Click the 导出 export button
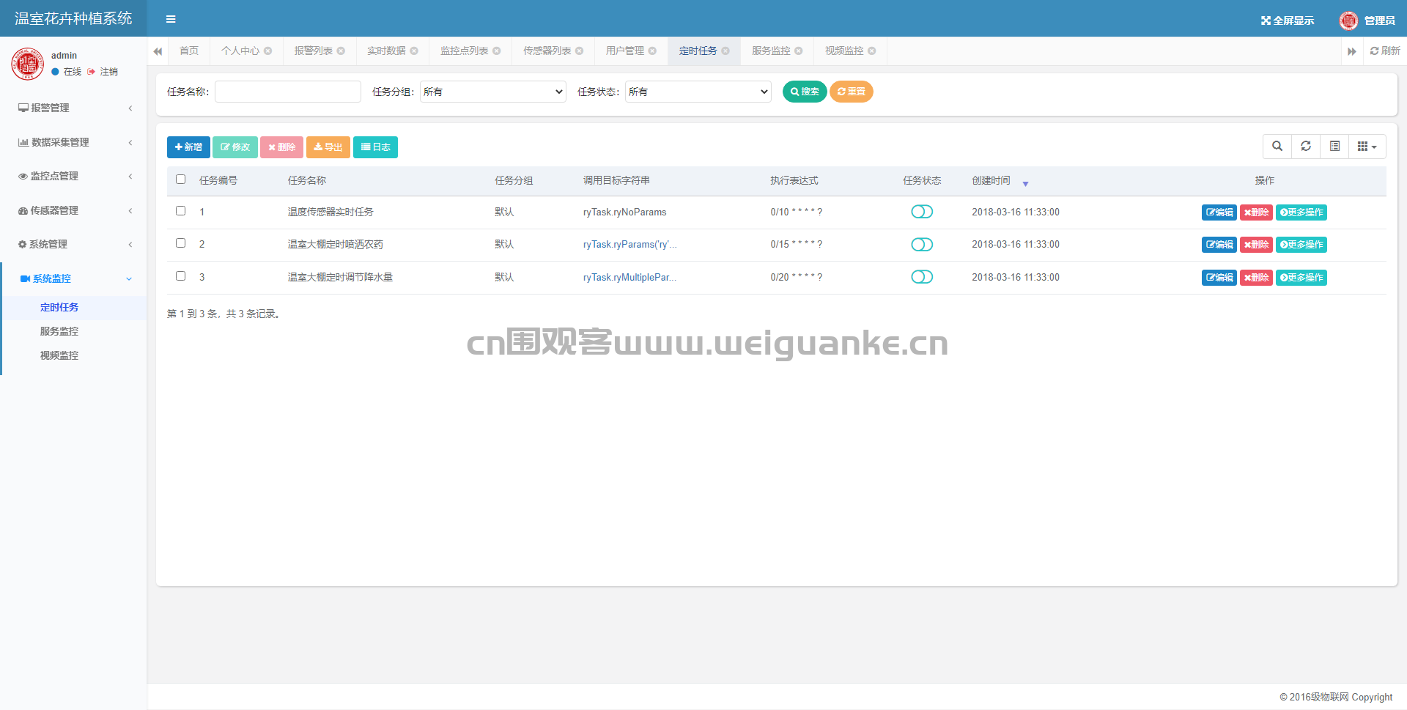Screen dimensions: 1407x710 (x=328, y=147)
